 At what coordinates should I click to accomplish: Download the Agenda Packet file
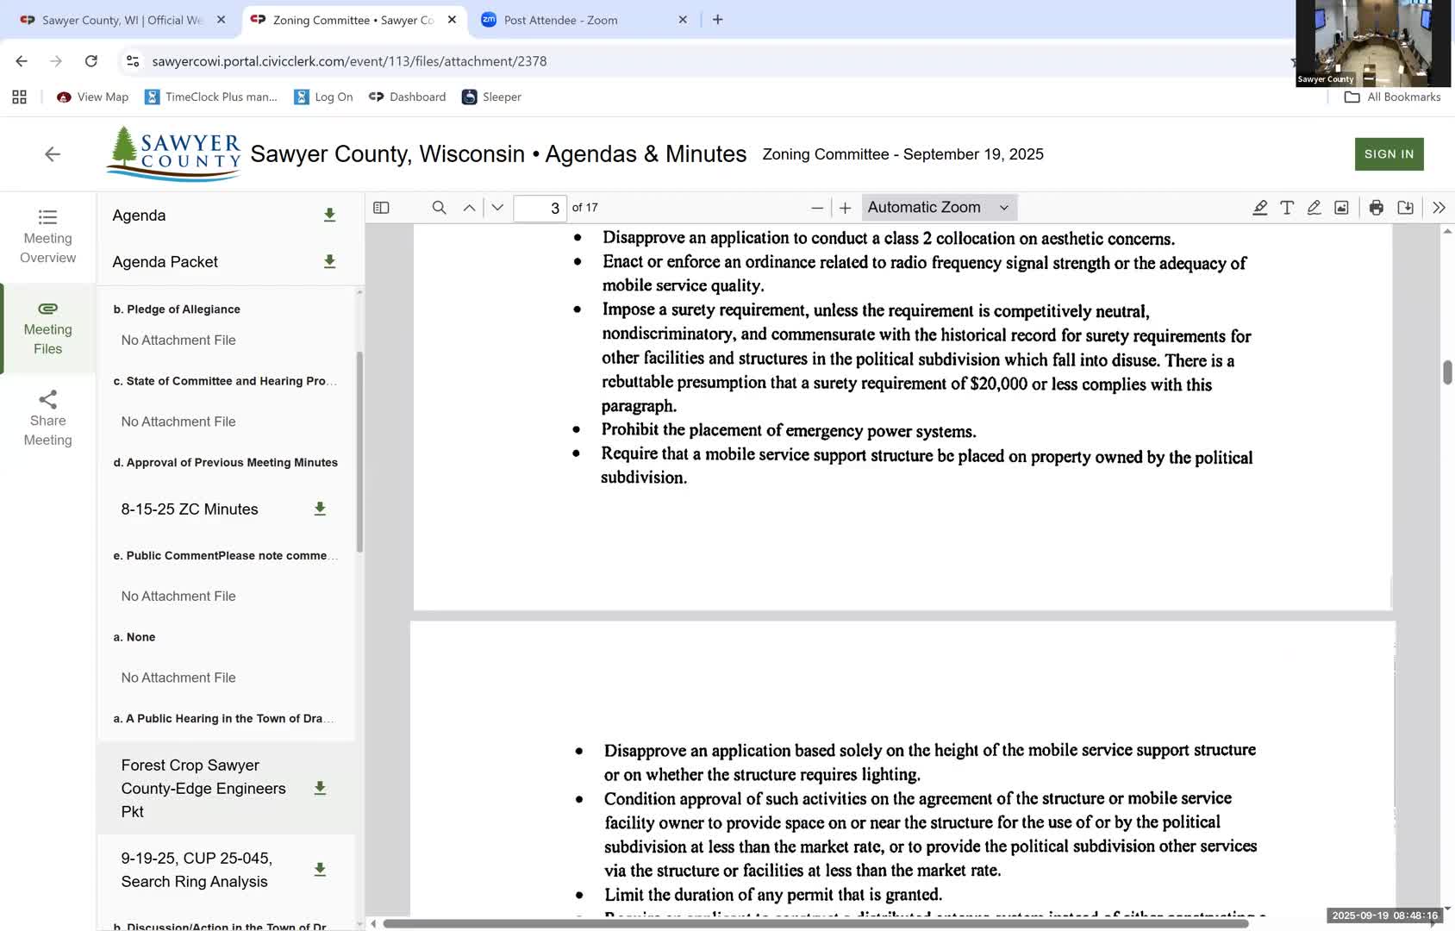click(x=329, y=262)
